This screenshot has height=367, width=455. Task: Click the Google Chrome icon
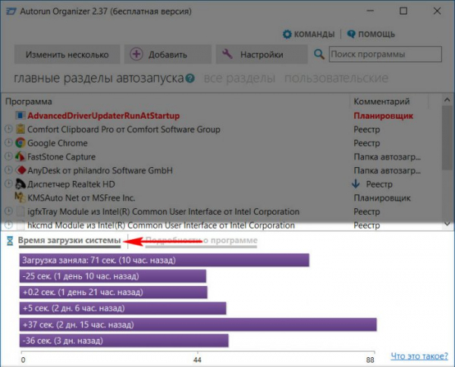[x=20, y=143]
